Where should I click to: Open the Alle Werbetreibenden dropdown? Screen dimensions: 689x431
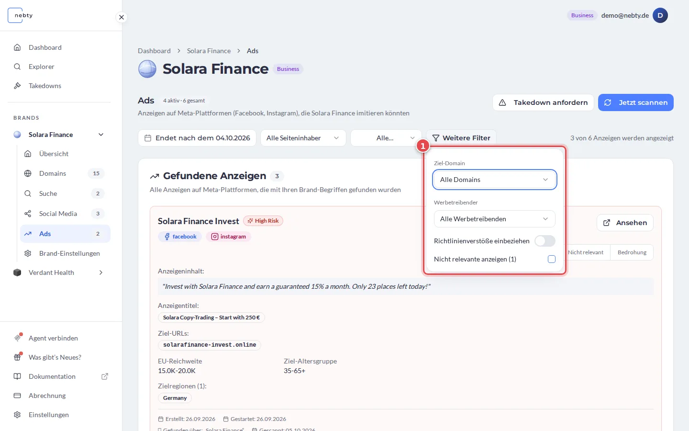tap(495, 219)
